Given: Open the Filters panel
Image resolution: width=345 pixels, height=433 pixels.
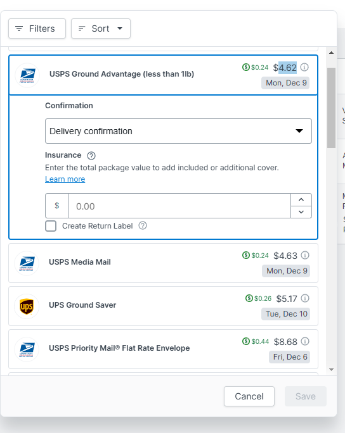Looking at the screenshot, I should coord(37,28).
